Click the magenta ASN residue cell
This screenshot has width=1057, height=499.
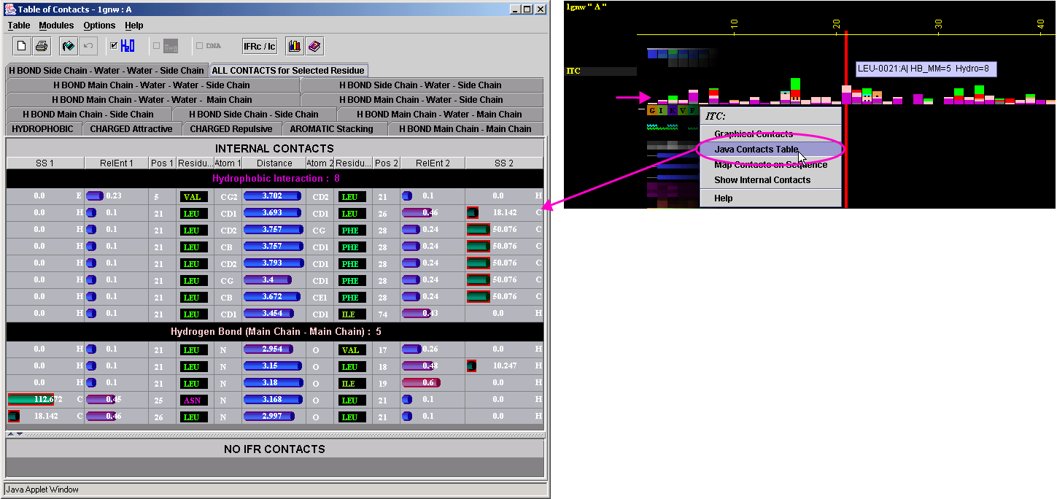193,400
